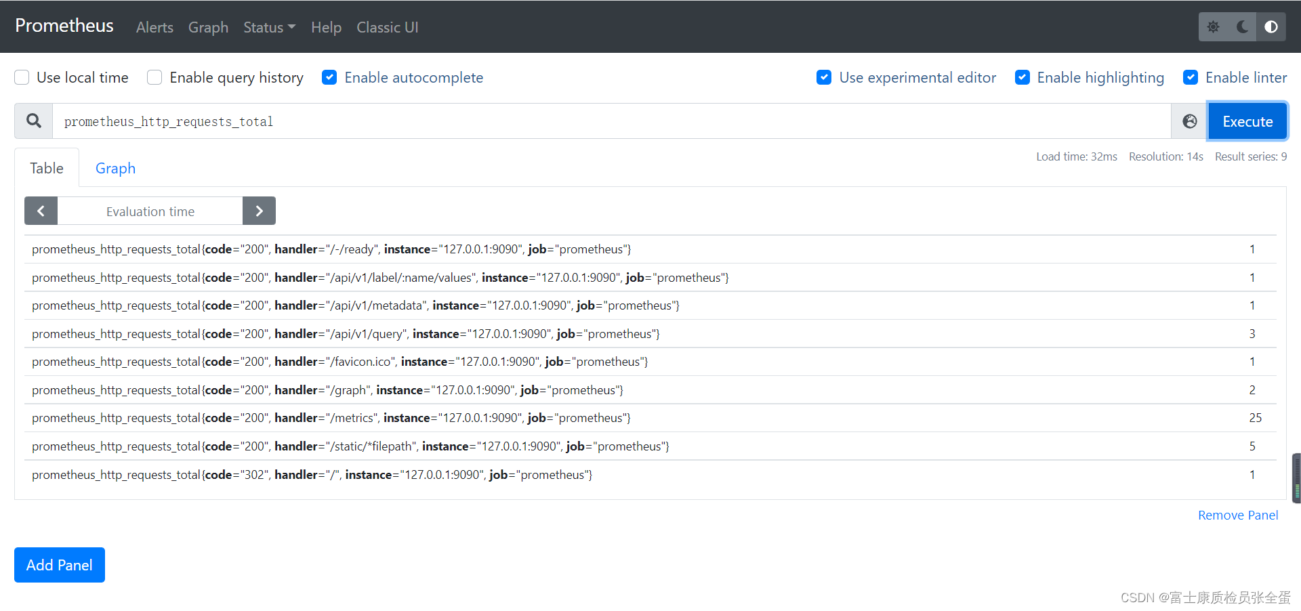The height and width of the screenshot is (611, 1301).
Task: Click the Prometheus brand logo
Action: point(64,26)
